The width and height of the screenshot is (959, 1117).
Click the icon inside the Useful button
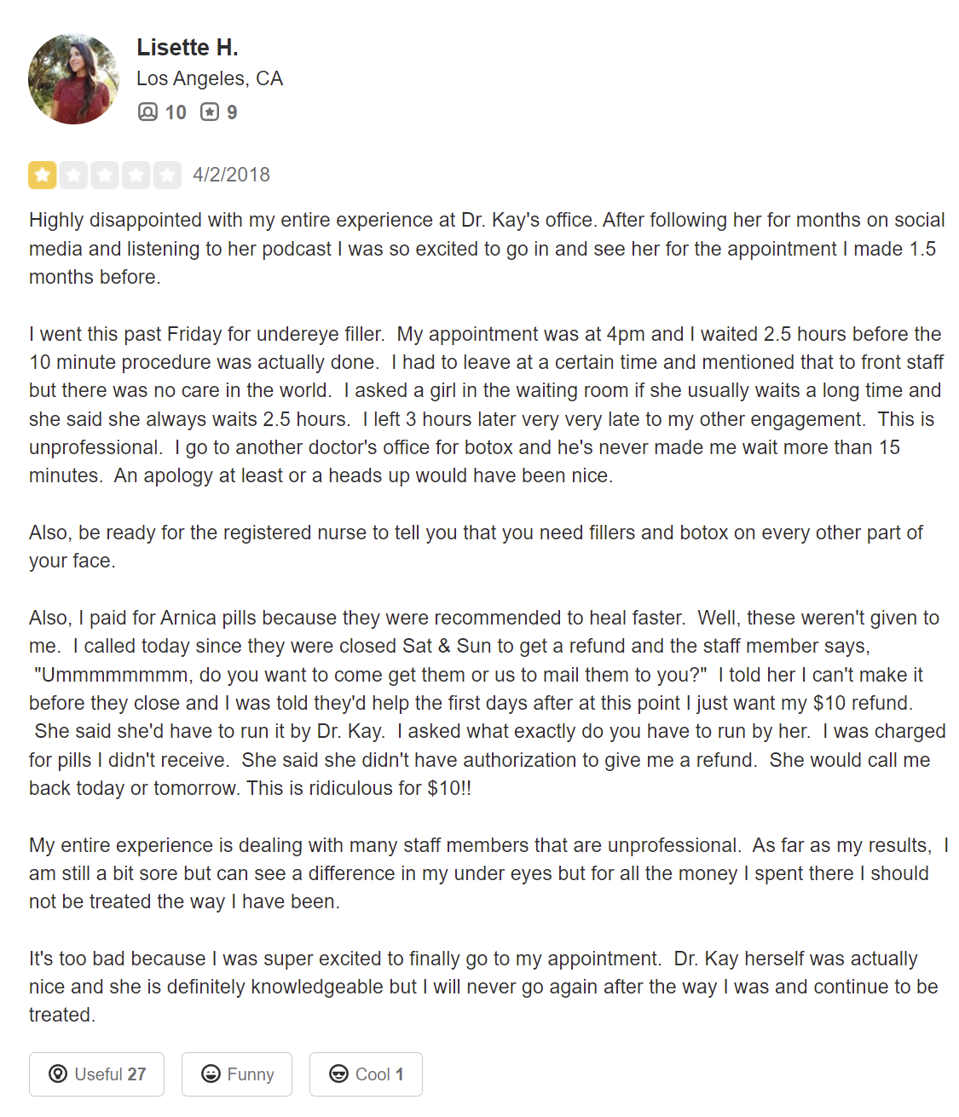pyautogui.click(x=58, y=1074)
